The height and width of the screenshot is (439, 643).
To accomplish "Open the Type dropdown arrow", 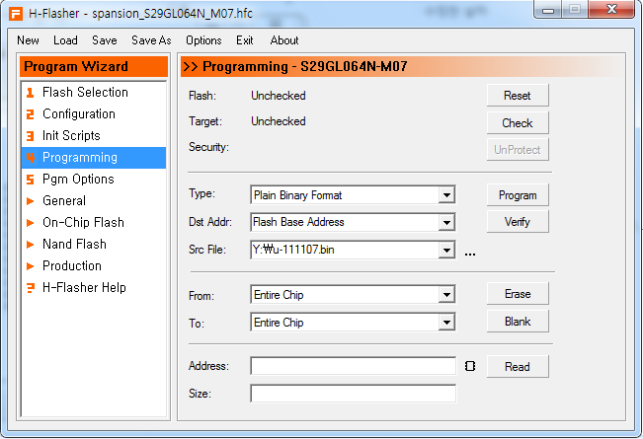I will (x=446, y=195).
